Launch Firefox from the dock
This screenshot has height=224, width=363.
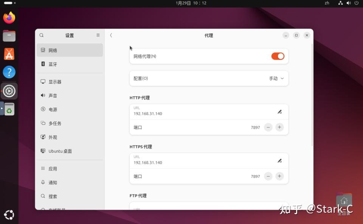click(x=9, y=18)
